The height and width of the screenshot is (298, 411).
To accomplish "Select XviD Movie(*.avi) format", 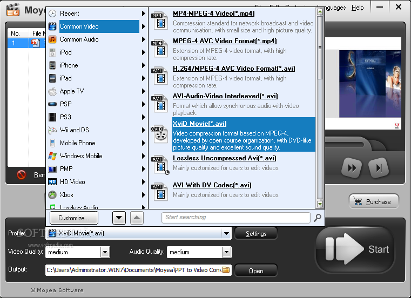I will coord(244,134).
